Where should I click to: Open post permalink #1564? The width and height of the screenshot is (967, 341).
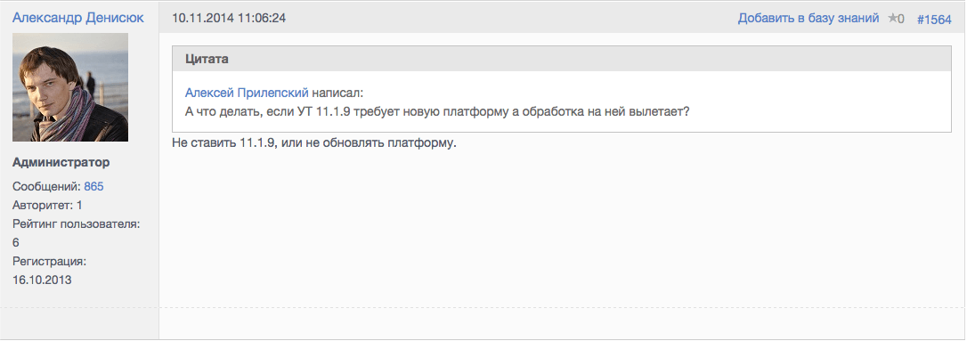934,19
